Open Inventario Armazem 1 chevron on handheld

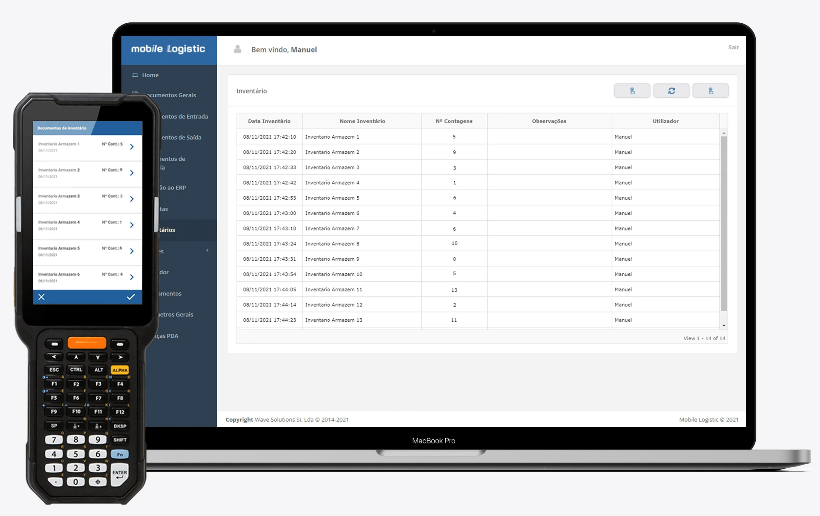point(132,147)
